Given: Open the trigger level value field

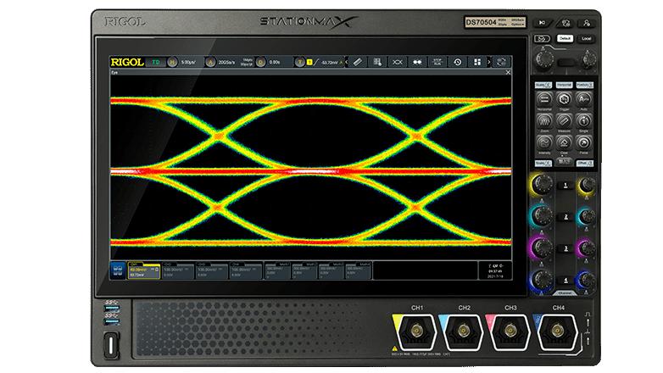Looking at the screenshot, I should pos(330,63).
